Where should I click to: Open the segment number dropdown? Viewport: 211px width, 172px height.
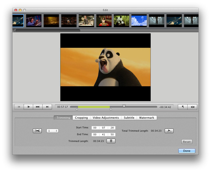pyautogui.click(x=52, y=131)
